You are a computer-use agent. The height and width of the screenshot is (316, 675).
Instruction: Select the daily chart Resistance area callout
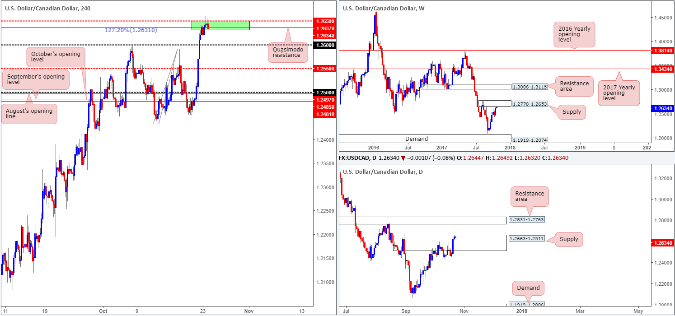pos(530,197)
